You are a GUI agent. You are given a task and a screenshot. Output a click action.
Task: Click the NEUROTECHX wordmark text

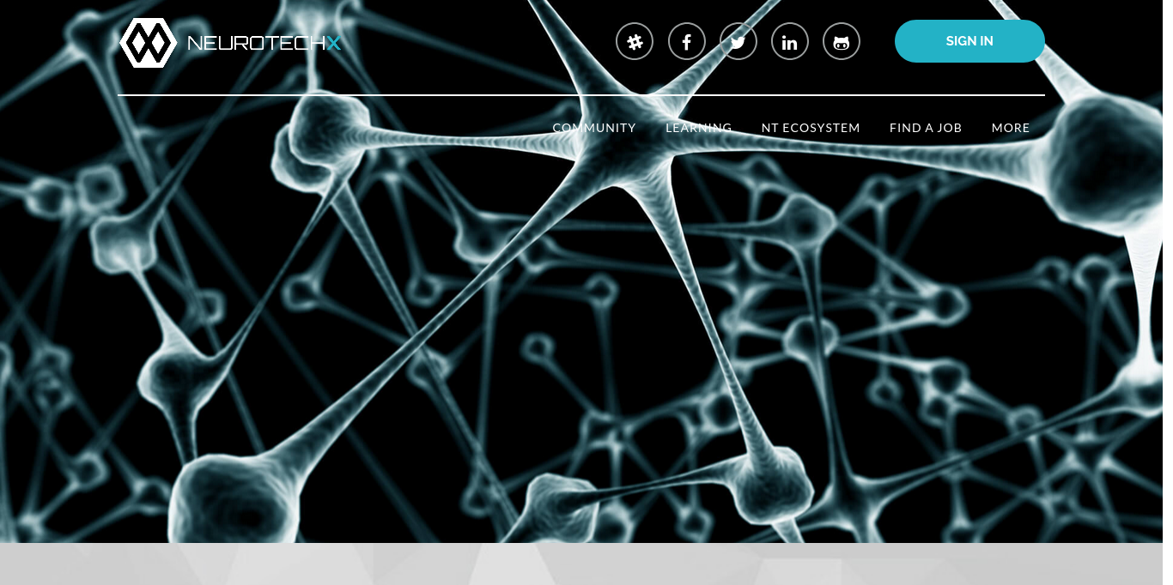point(264,43)
